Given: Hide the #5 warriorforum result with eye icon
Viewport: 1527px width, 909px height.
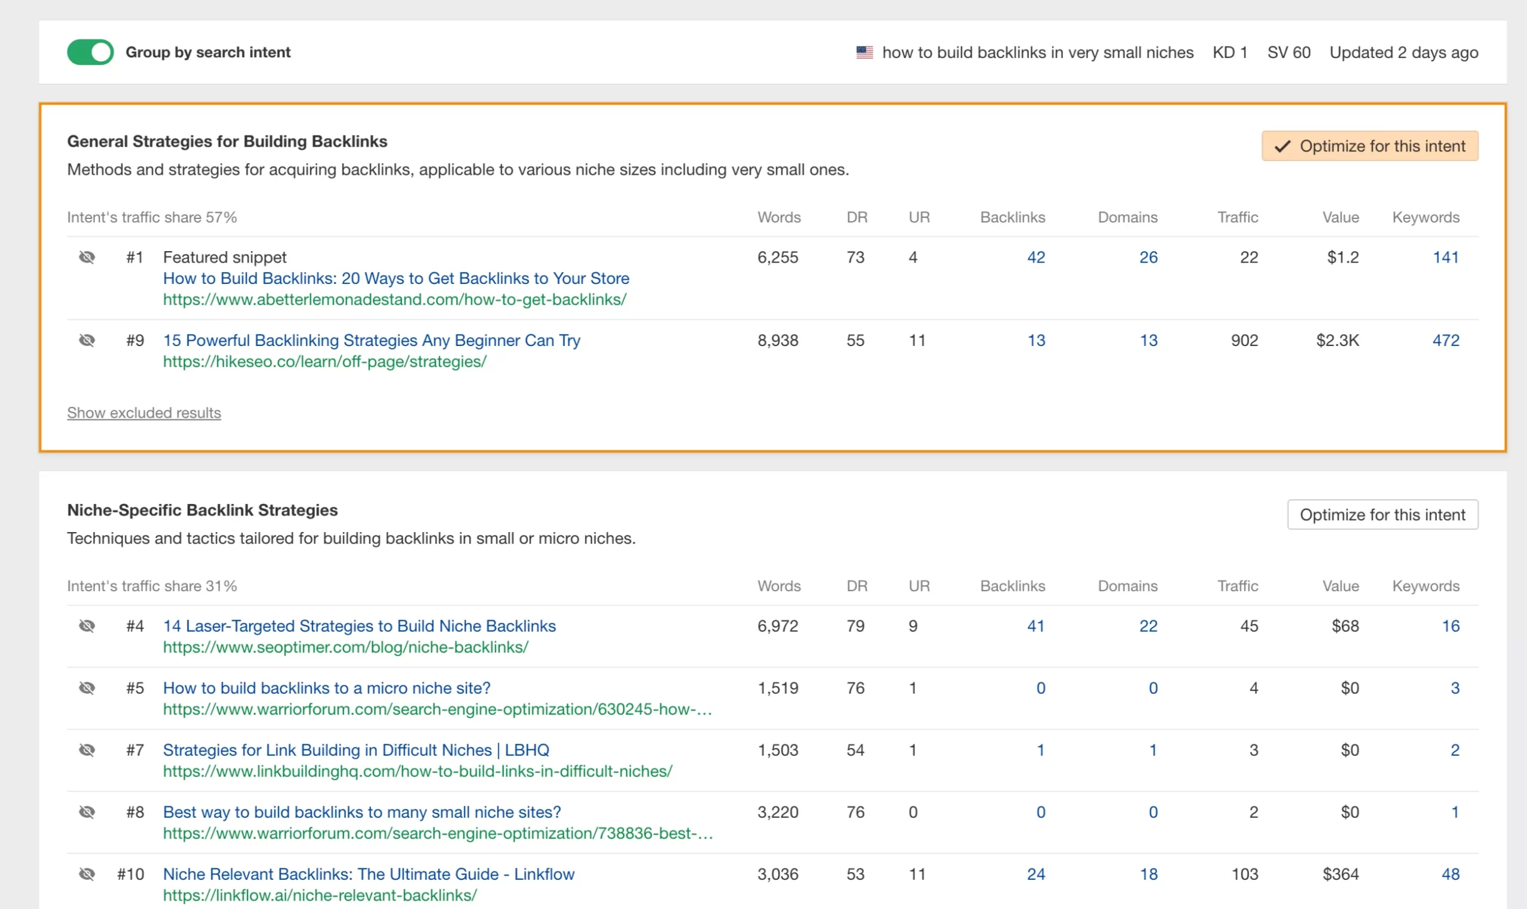Looking at the screenshot, I should [87, 688].
